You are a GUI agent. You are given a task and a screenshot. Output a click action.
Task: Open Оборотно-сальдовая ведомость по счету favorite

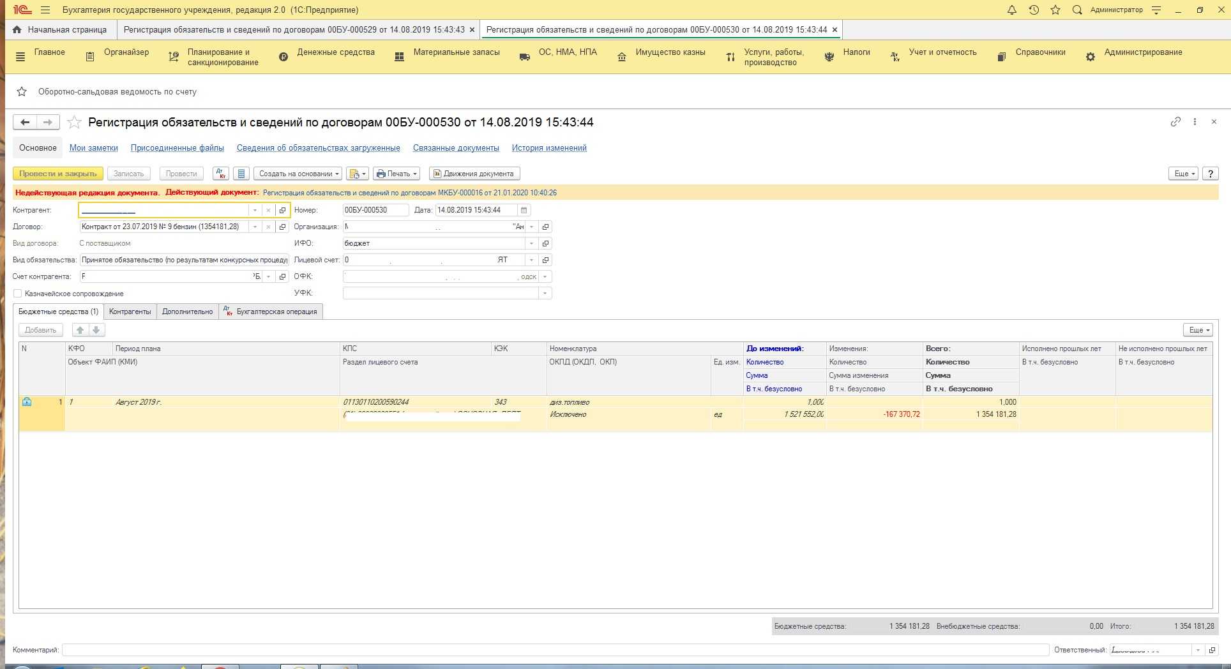[x=117, y=92]
